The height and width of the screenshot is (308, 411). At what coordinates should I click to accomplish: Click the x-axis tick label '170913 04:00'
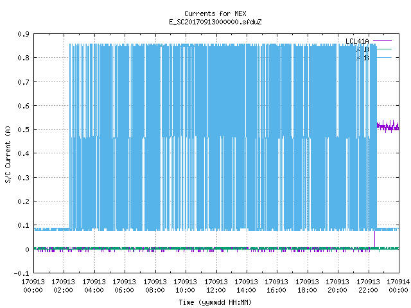tap(94, 286)
